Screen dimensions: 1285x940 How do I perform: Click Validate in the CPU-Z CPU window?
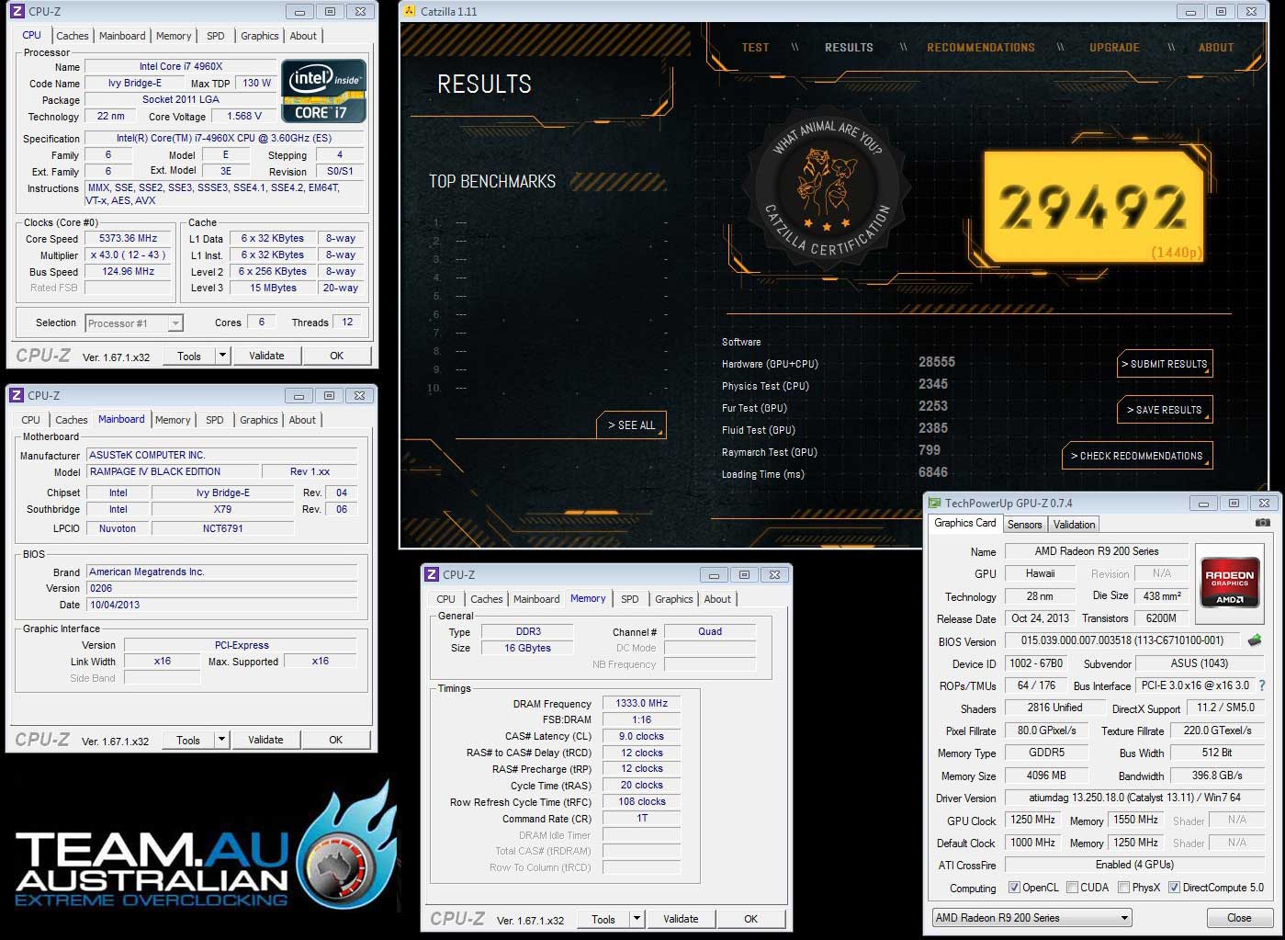tap(266, 356)
